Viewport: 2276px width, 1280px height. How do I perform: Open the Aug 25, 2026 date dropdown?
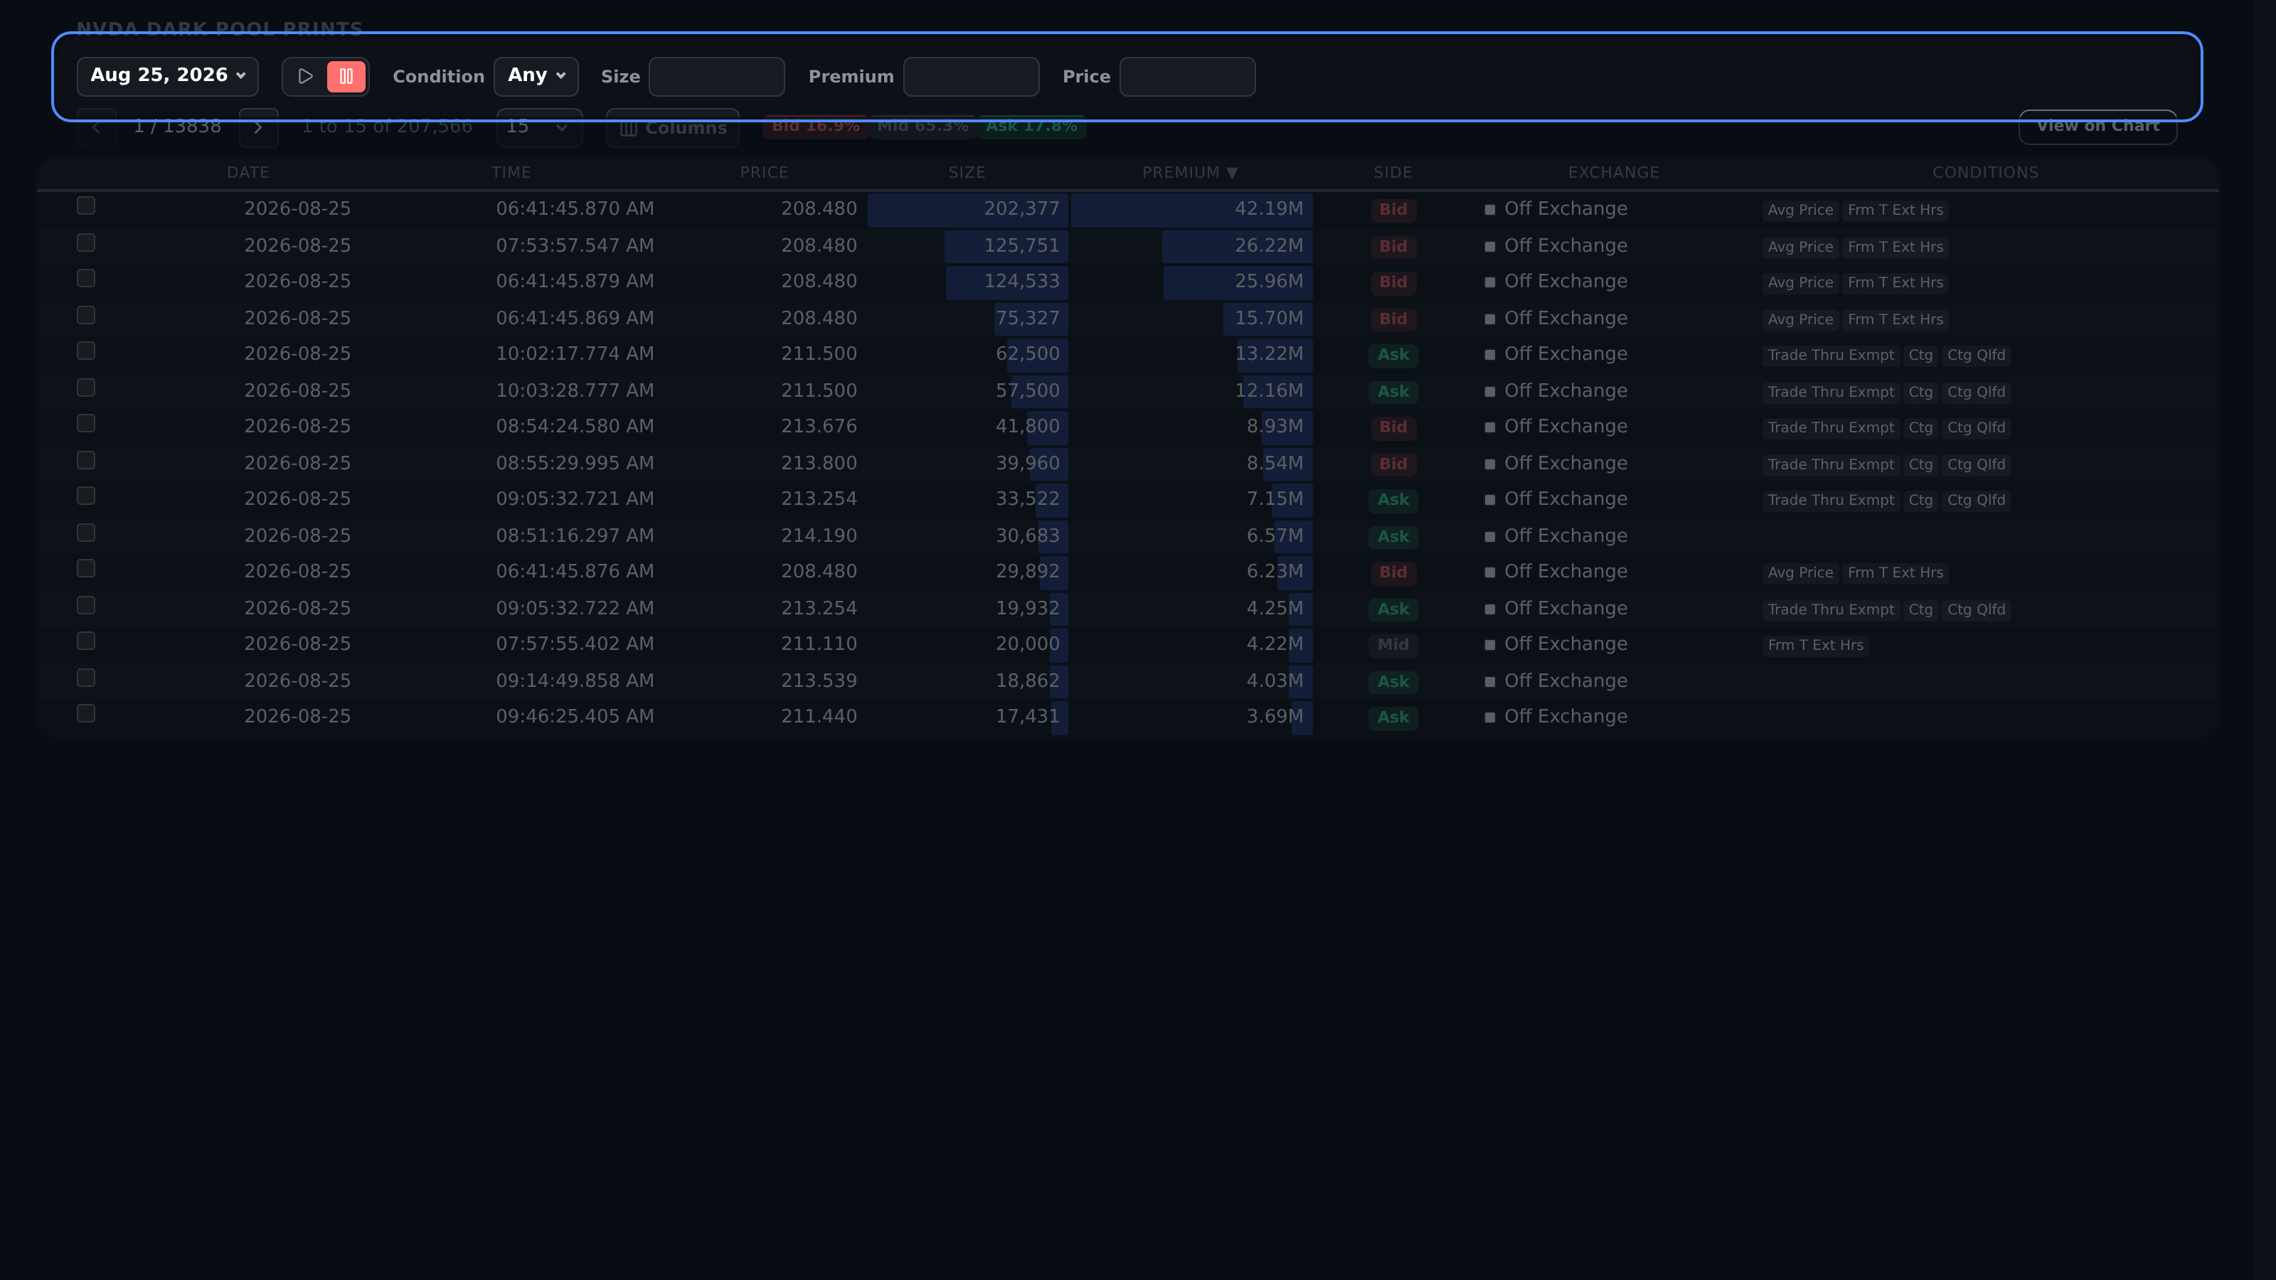168,76
